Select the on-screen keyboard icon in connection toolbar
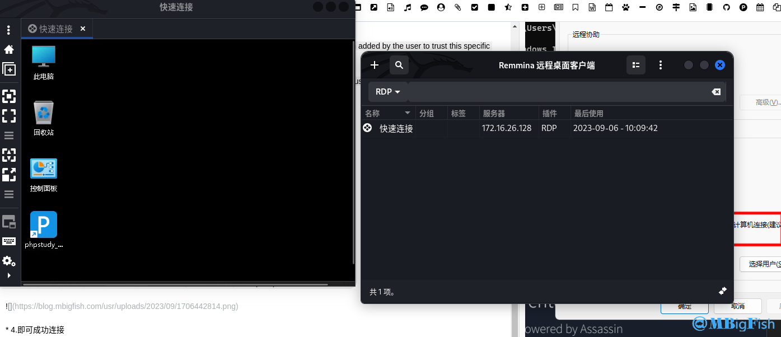This screenshot has height=337, width=781. coord(9,241)
